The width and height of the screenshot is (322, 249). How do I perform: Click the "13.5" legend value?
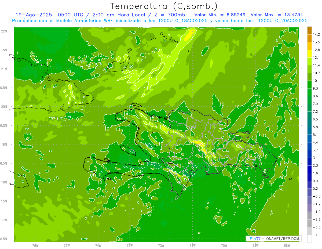click(x=316, y=42)
